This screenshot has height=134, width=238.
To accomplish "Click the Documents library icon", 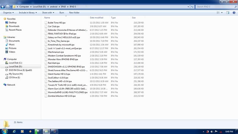I will click(x=7, y=41).
